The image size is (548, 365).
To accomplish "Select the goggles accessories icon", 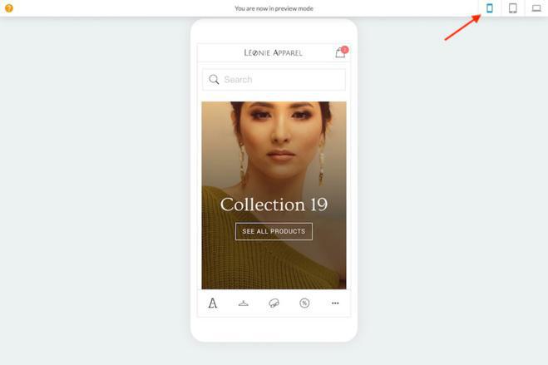I will 274,303.
